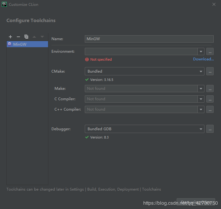Move toolchain down with arrow icon

[42, 37]
